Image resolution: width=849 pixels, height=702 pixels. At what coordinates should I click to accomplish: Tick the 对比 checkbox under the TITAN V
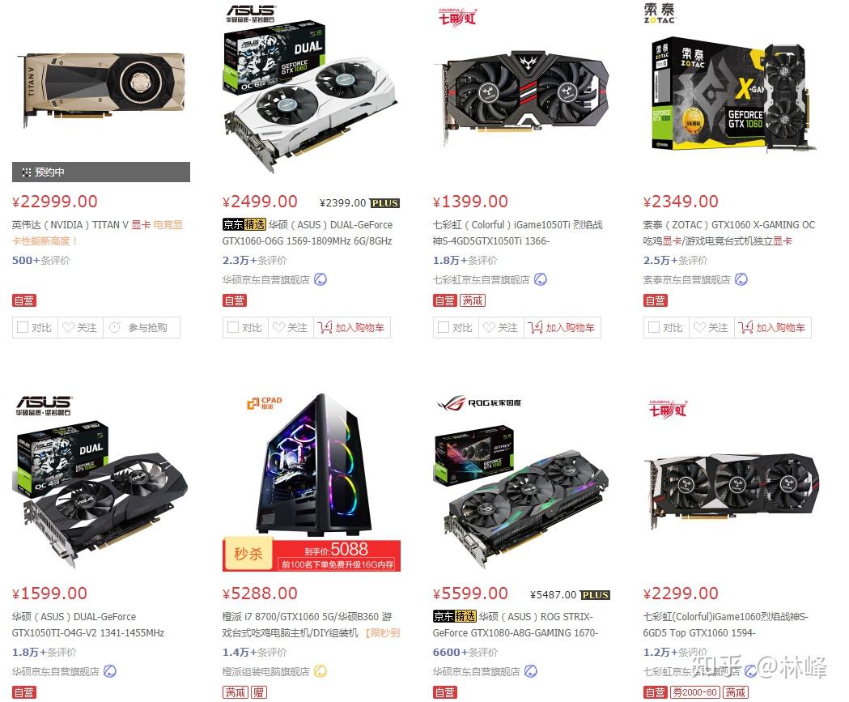(22, 328)
